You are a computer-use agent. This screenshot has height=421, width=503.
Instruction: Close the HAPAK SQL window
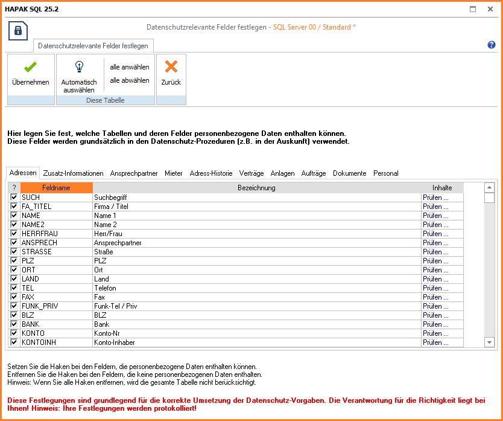pyautogui.click(x=491, y=9)
